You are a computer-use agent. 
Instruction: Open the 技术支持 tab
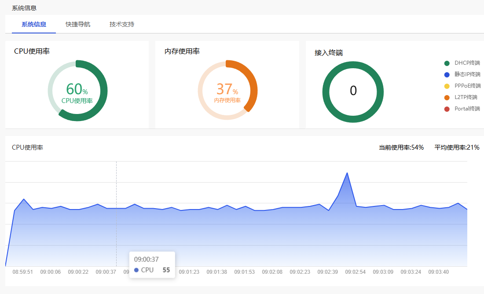tap(122, 24)
